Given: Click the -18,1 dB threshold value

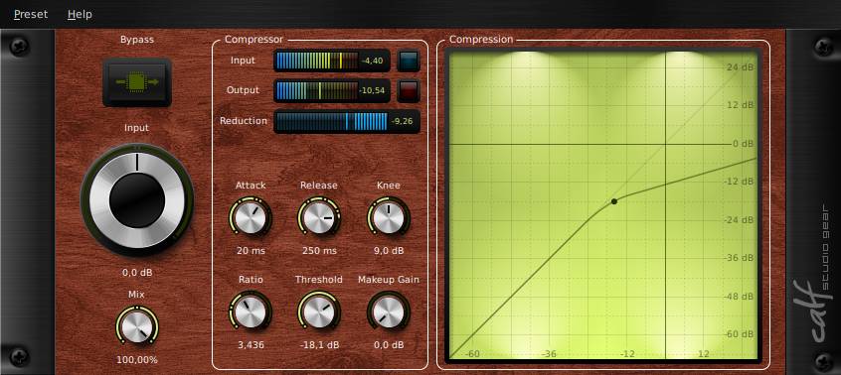Looking at the screenshot, I should click(x=318, y=345).
